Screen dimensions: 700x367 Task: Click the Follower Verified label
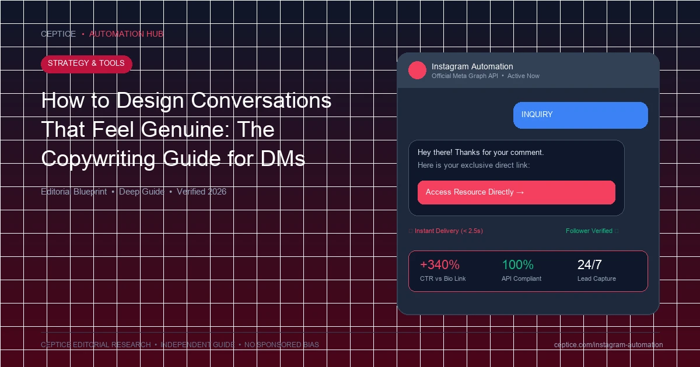(x=589, y=231)
